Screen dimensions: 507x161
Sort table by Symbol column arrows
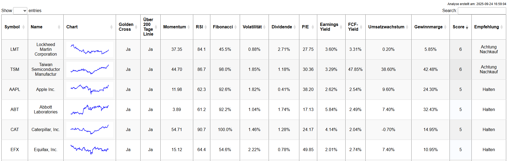[24, 27]
